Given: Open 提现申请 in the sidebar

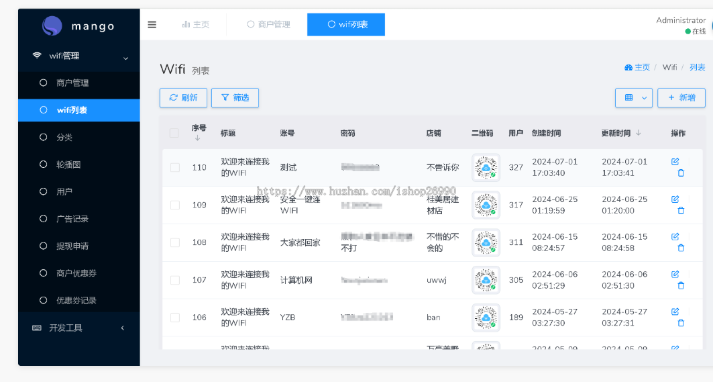Looking at the screenshot, I should pyautogui.click(x=79, y=246).
